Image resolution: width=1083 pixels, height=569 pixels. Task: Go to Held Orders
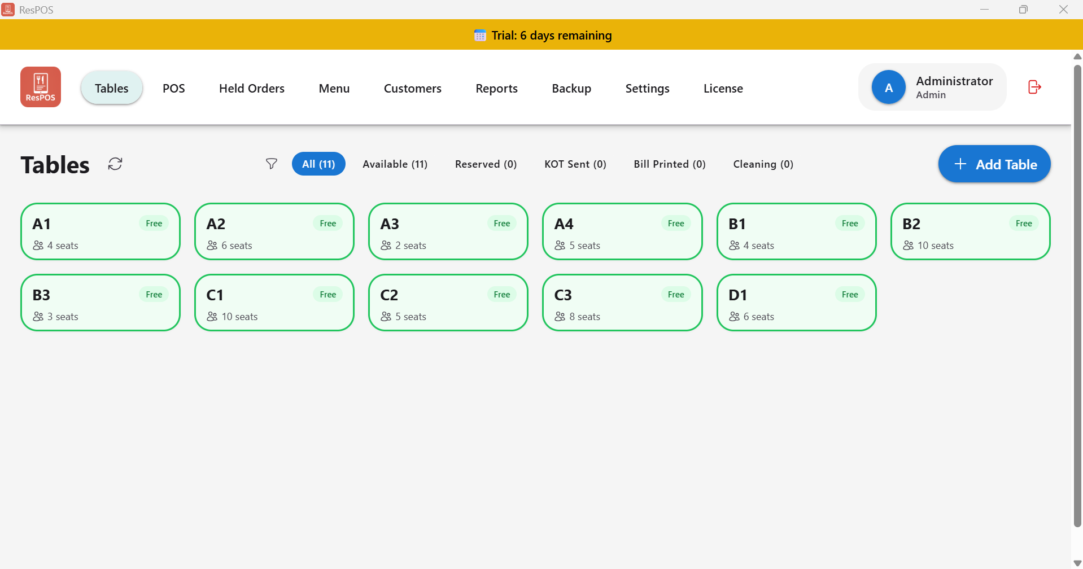tap(252, 88)
